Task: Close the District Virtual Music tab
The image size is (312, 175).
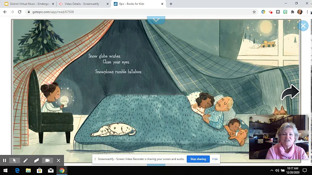Action: [53, 4]
